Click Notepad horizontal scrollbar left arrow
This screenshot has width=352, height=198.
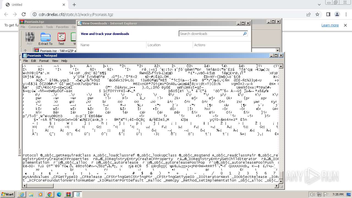click(25, 186)
